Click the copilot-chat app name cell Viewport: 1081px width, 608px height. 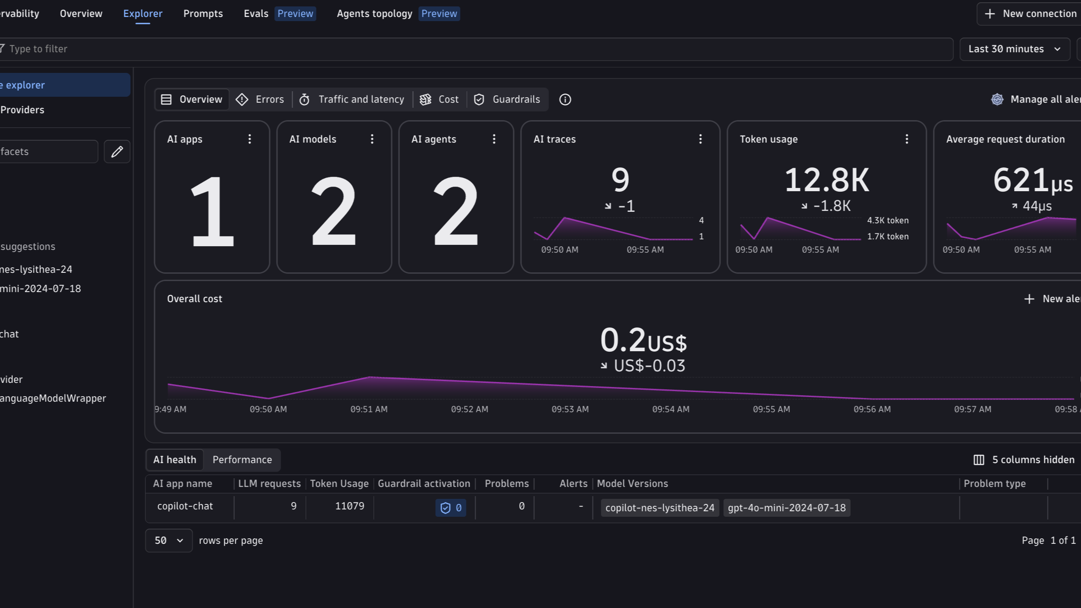point(185,506)
